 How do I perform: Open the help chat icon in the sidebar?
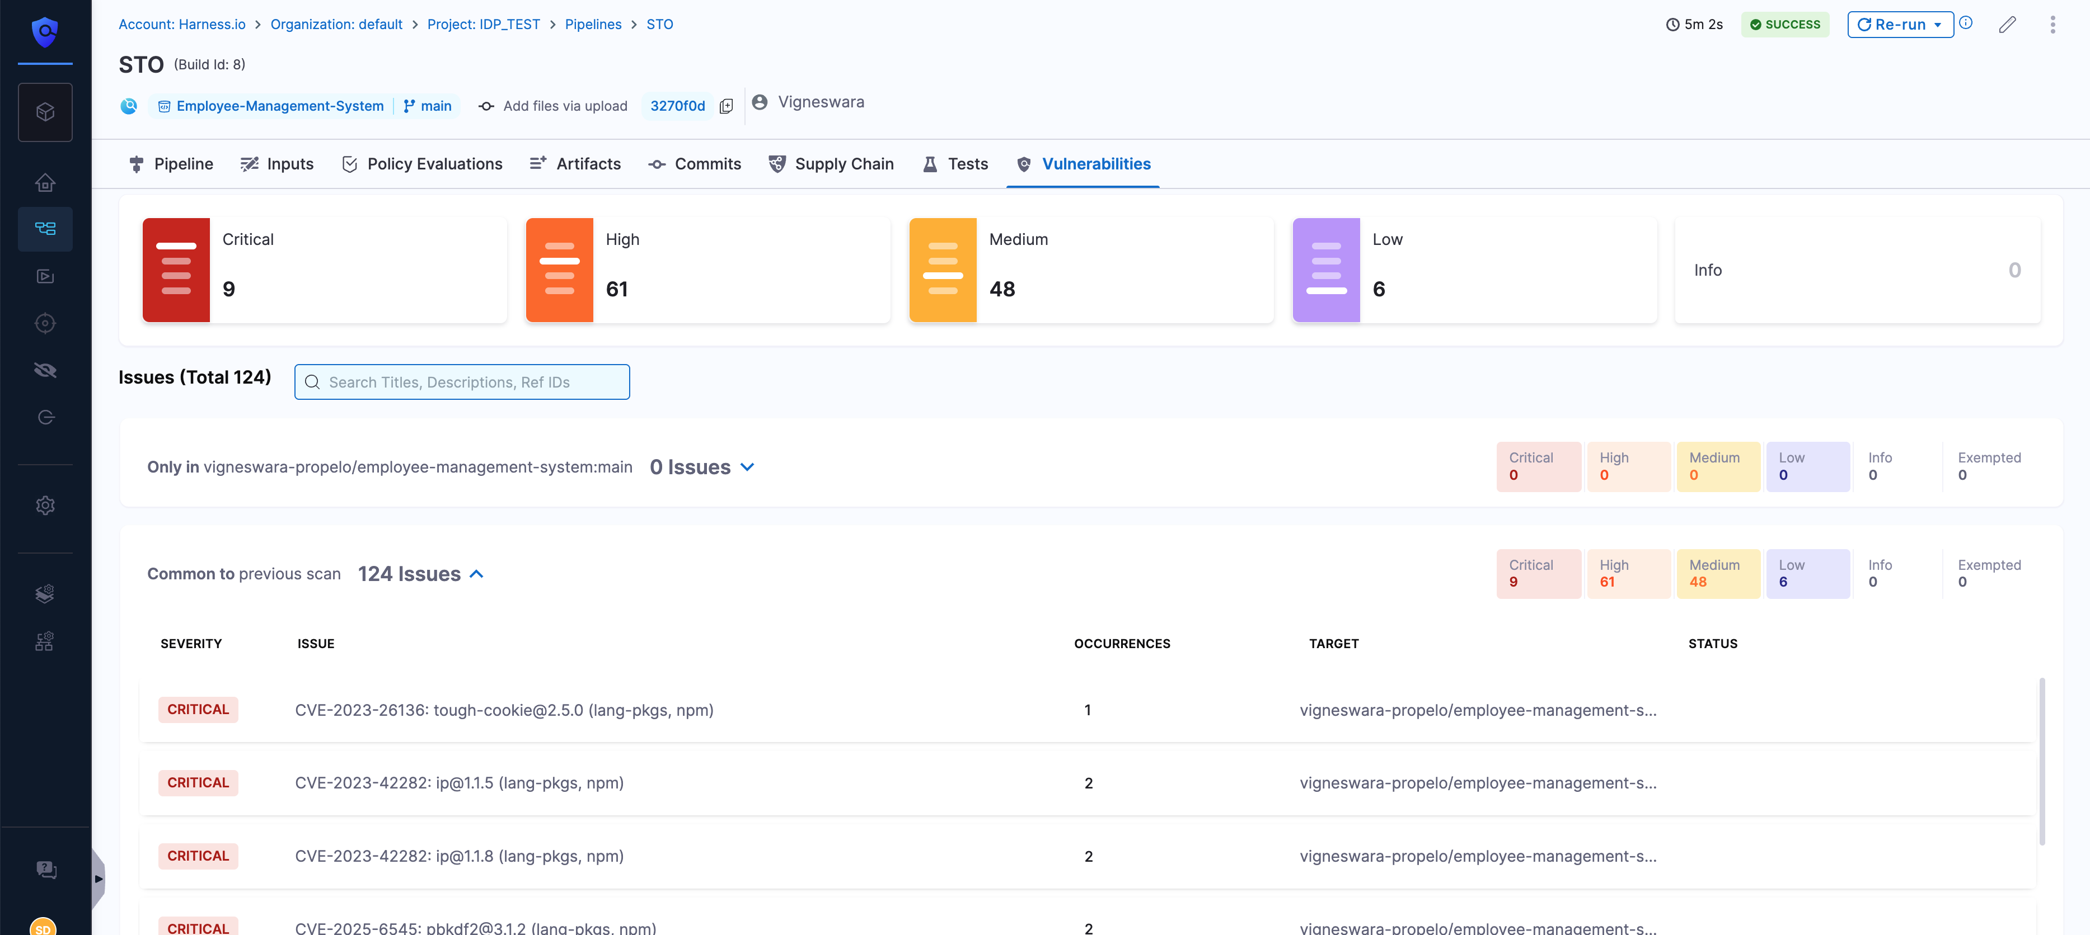coord(45,870)
